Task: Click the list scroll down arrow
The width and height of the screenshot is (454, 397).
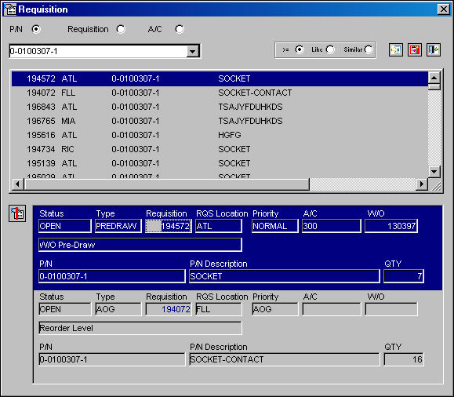Action: pyautogui.click(x=434, y=171)
